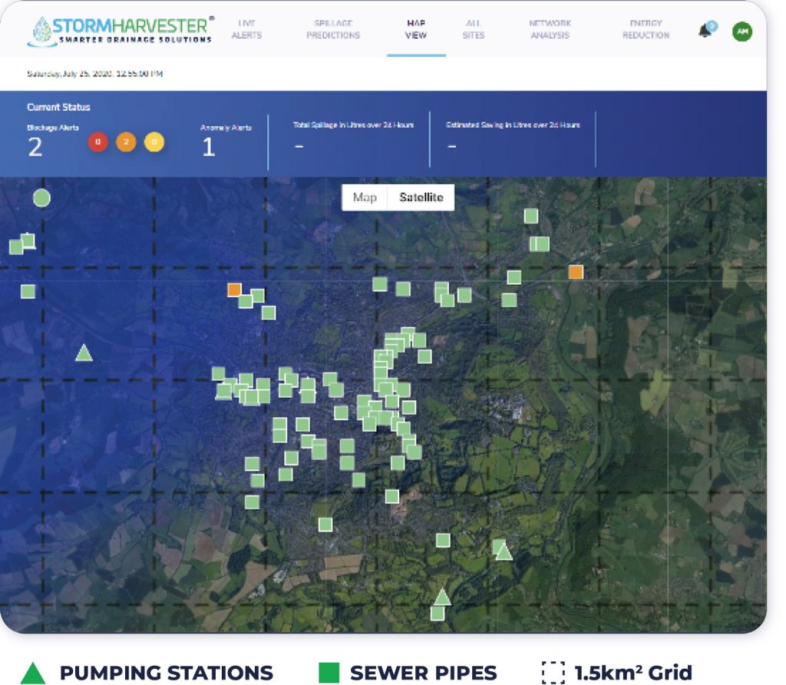Click the orange blockage alert badge
The width and height of the screenshot is (786, 685).
126,142
